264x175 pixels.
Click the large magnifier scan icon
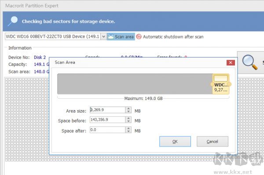(250, 62)
